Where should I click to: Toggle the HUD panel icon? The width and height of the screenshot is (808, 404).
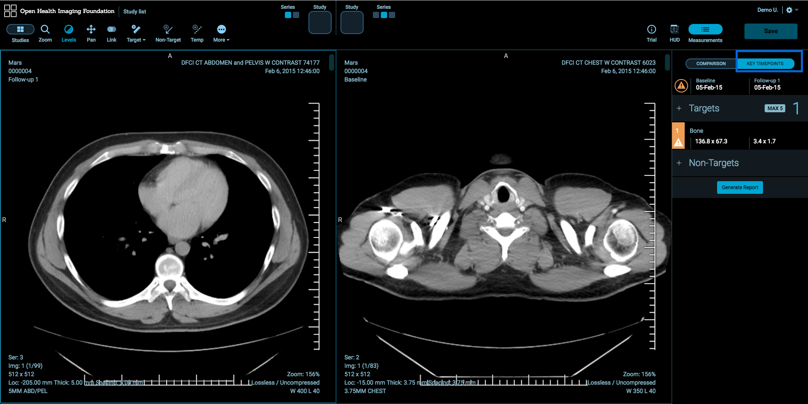[x=675, y=33]
